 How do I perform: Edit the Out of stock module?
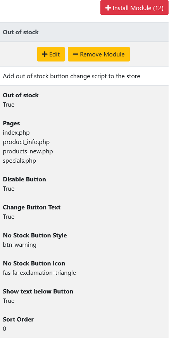[x=51, y=54]
